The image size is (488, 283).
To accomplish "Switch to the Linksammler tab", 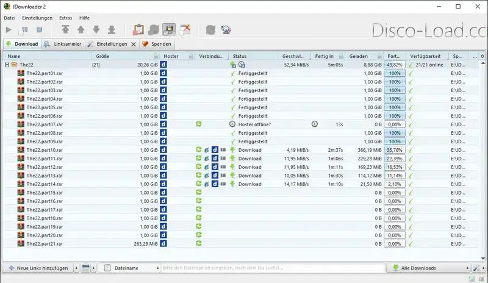I will pyautogui.click(x=63, y=44).
